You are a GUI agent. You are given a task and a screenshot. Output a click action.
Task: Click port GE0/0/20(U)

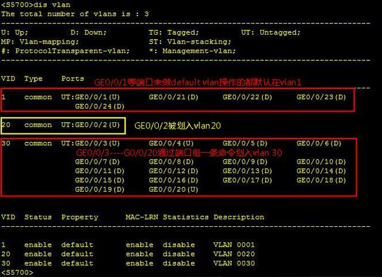coord(174,189)
